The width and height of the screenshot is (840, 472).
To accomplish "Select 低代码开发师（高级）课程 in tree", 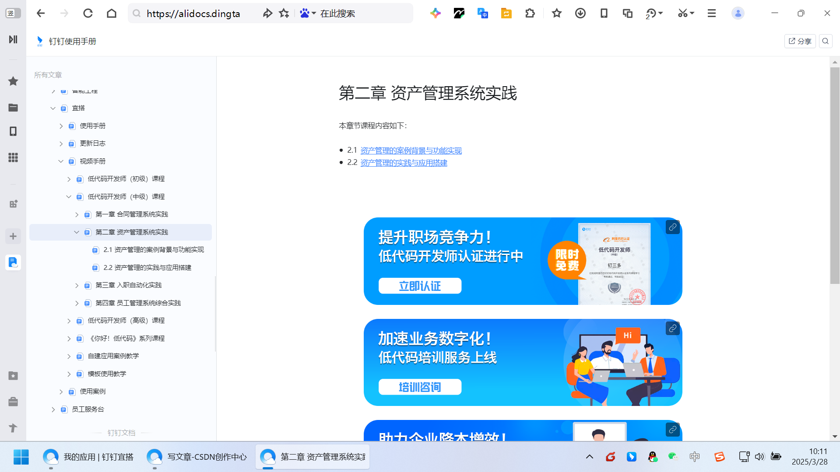I will pyautogui.click(x=126, y=321).
